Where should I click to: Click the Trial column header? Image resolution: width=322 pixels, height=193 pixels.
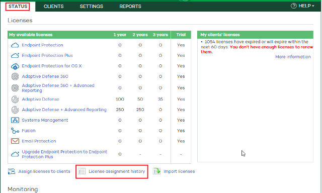[x=181, y=35]
